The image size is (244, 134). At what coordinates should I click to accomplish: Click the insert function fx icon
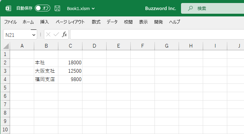(64, 35)
